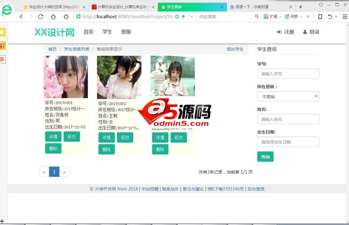349x225 pixels.
Task: Click 详情 for student 20170301
Action: (53, 136)
